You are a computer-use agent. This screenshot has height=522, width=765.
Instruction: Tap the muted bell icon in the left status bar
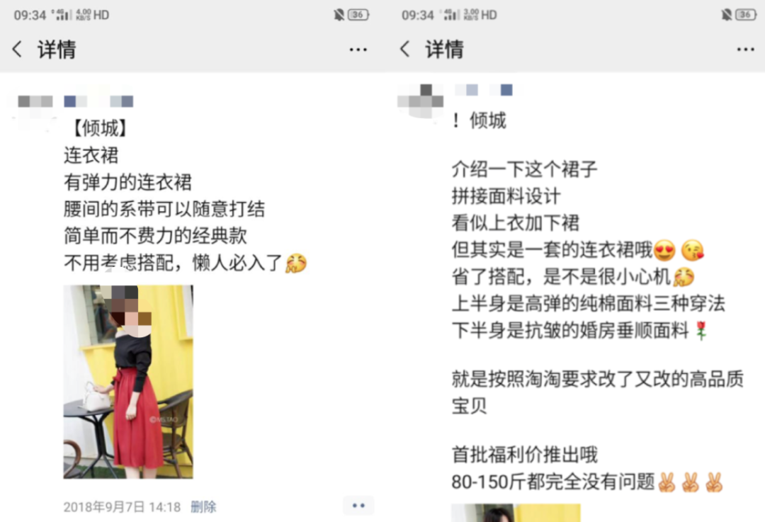(339, 15)
